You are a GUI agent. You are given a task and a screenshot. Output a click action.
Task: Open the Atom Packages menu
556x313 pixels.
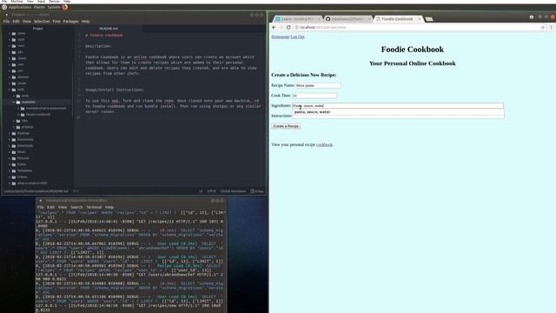(x=71, y=21)
